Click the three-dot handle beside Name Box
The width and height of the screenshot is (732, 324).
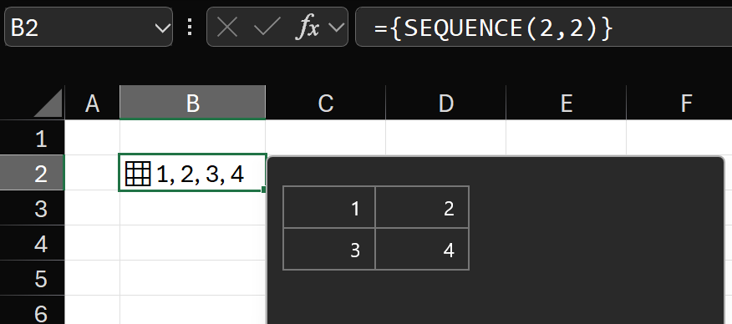[190, 28]
